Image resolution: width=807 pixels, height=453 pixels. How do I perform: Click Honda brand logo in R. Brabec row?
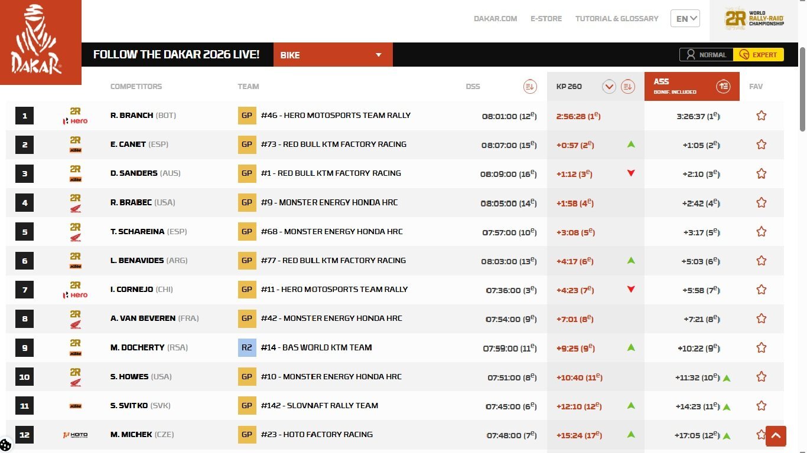click(75, 208)
